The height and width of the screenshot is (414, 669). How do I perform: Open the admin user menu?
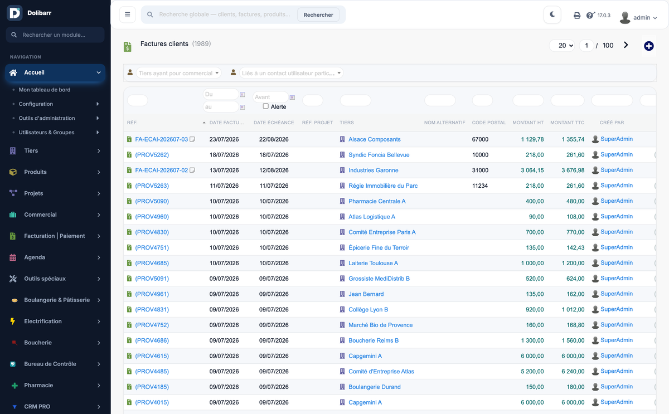tap(638, 17)
